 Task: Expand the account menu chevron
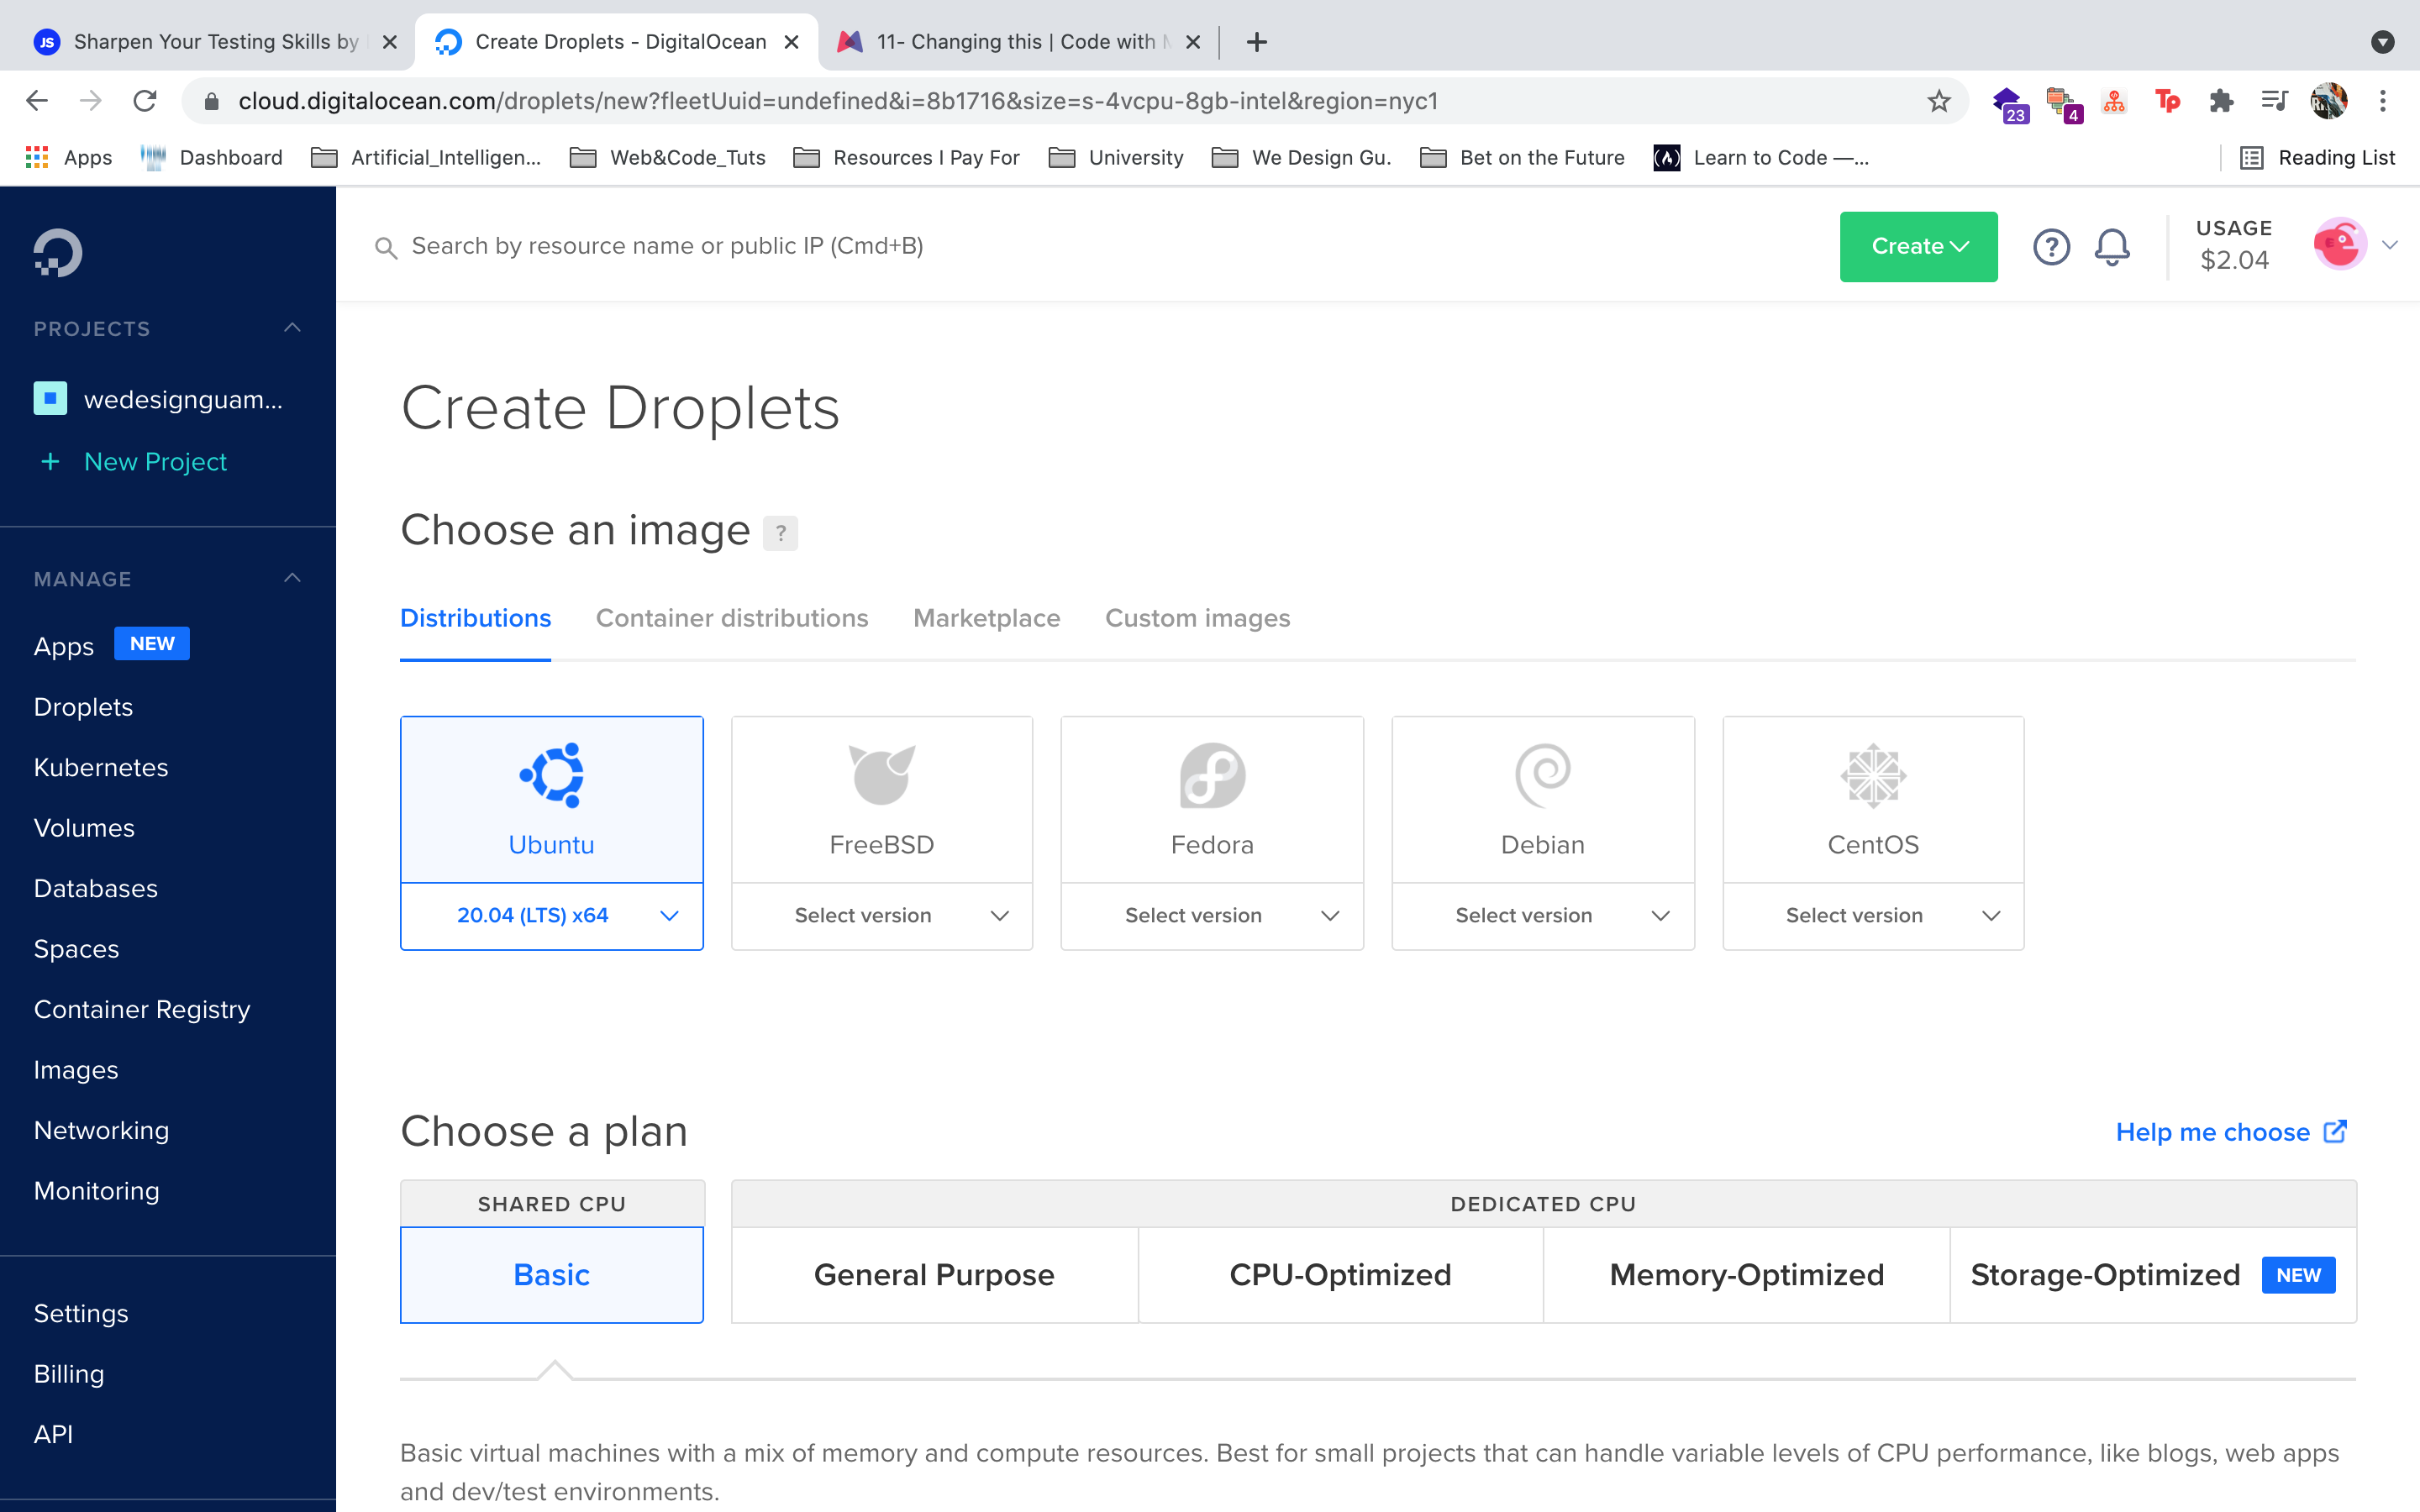coord(2390,245)
